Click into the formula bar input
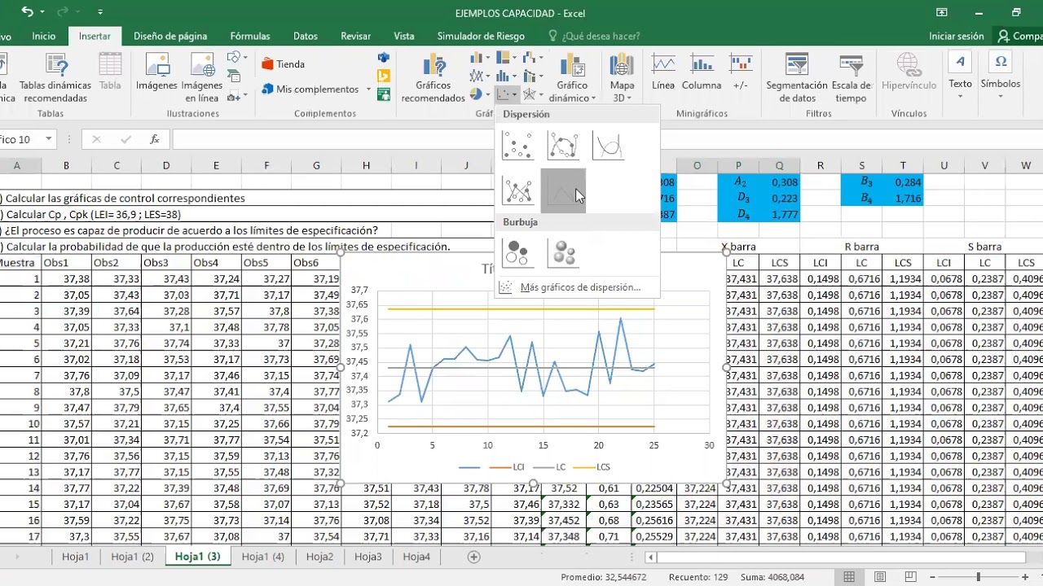 (607, 139)
